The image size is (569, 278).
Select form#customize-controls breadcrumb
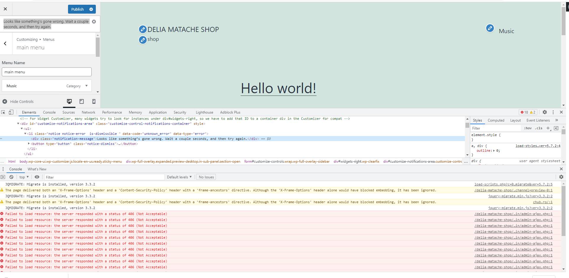[287, 161]
